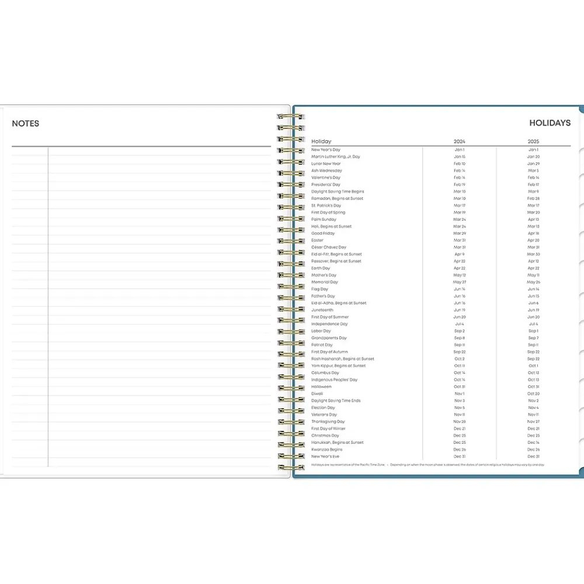The image size is (584, 584).
Task: Select the Juneteenth holiday entry
Action: (321, 310)
